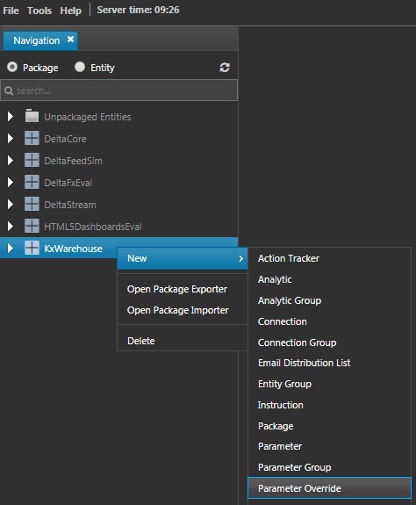Click the refresh icon in Navigation panel
The height and width of the screenshot is (505, 416).
pyautogui.click(x=225, y=68)
